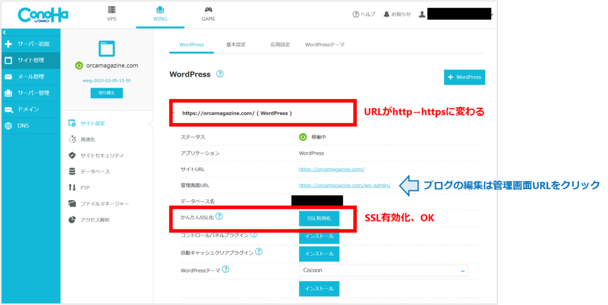Click the plus icon beside サーバー追加
The height and width of the screenshot is (305, 608).
(8, 44)
